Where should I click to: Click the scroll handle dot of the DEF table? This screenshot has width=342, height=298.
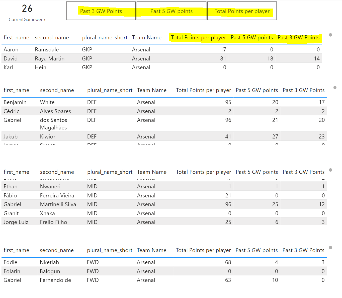(335, 88)
